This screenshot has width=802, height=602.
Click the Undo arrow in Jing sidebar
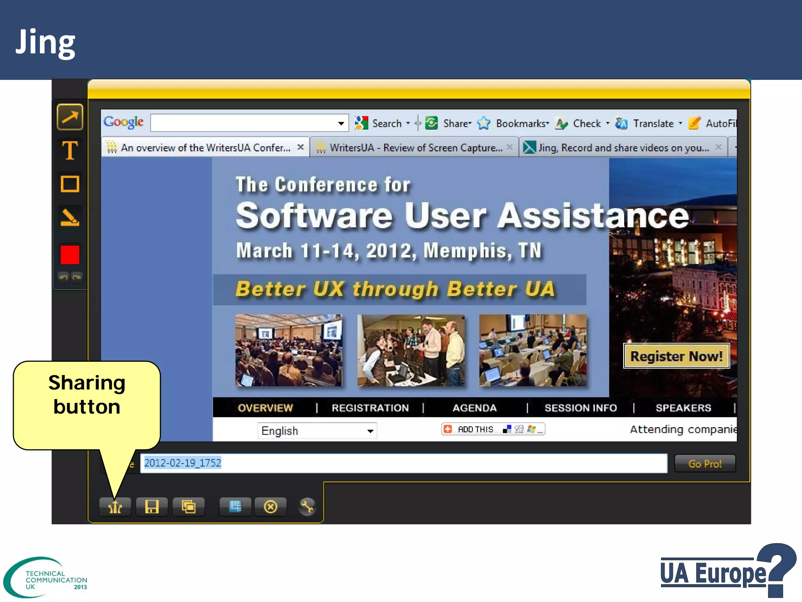tap(63, 277)
